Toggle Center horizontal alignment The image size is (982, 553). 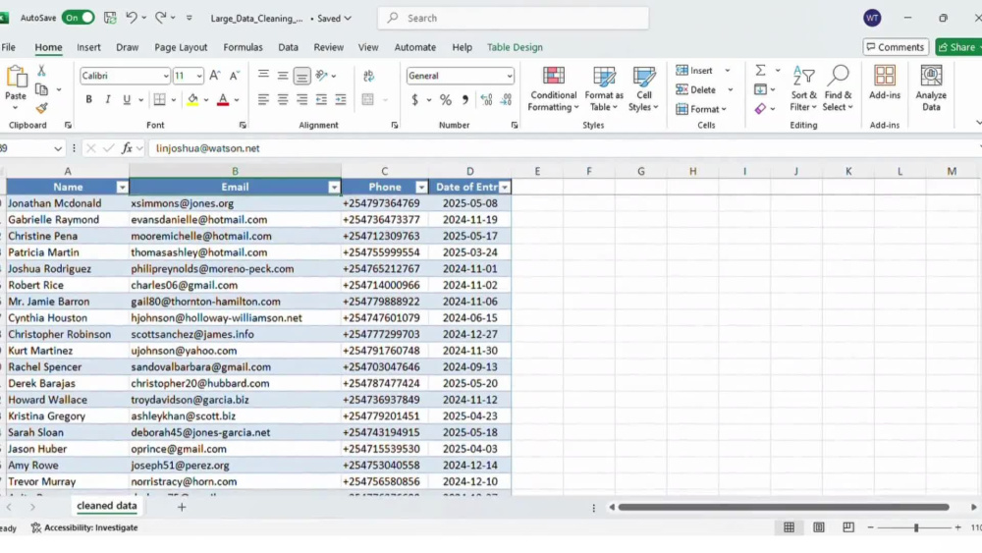point(283,99)
